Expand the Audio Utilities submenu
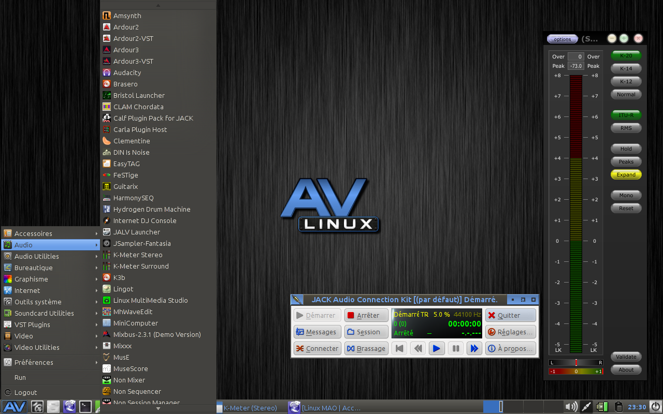Image resolution: width=663 pixels, height=414 pixels. (51, 256)
